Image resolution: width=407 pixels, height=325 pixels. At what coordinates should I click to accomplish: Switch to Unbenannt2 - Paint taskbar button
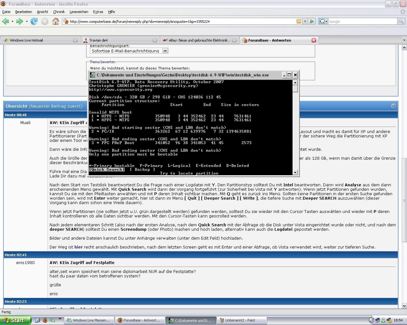tap(241, 320)
